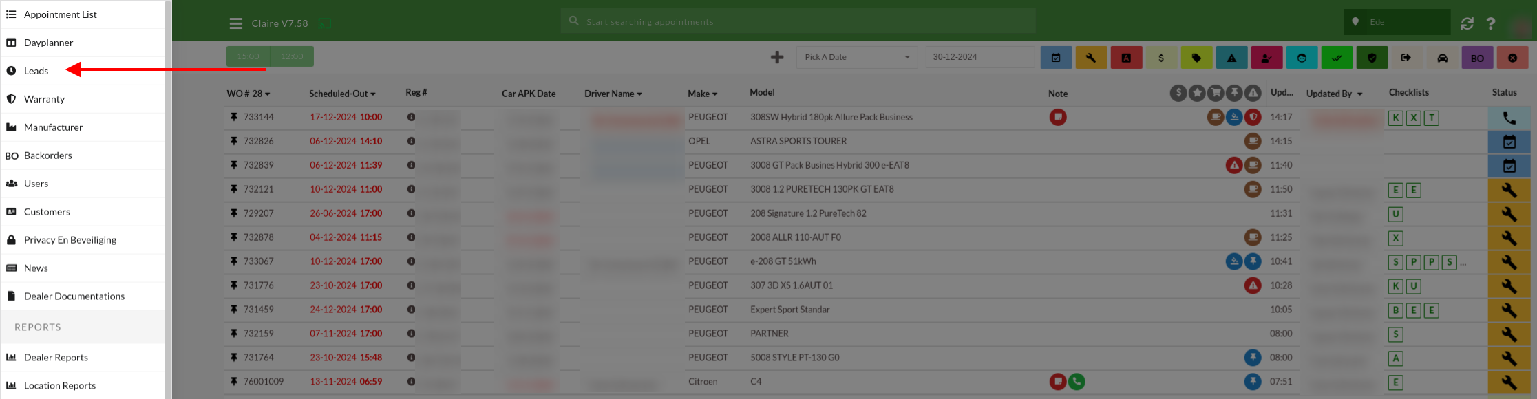Viewport: 1537px width, 399px height.
Task: Toggle the hamburger menu icon
Action: tap(236, 23)
